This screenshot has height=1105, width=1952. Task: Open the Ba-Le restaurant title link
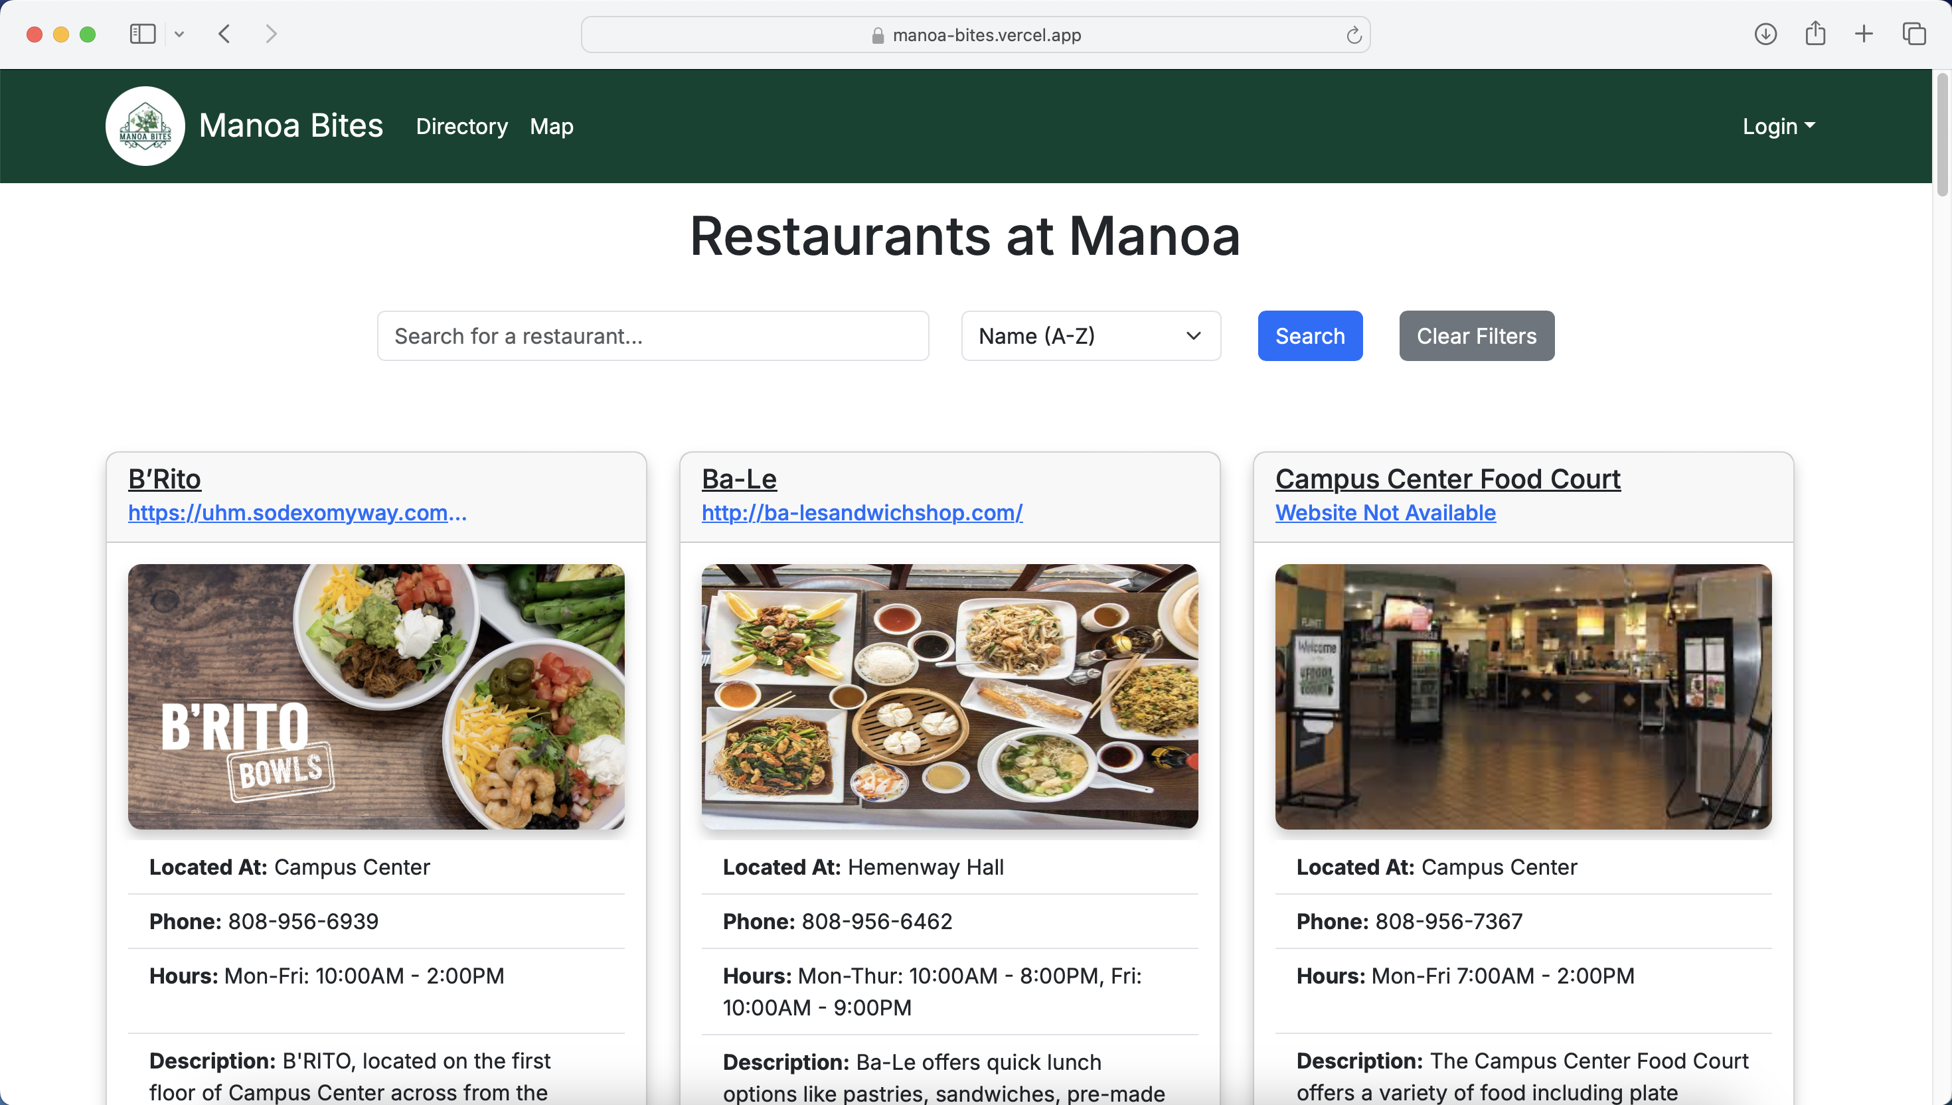point(740,479)
